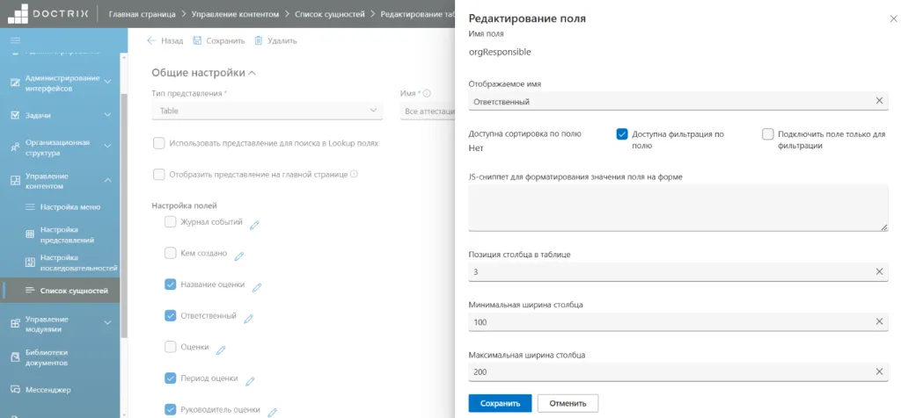Untick the Доступна фильтрация по полю checkbox
This screenshot has width=901, height=418.
(621, 134)
